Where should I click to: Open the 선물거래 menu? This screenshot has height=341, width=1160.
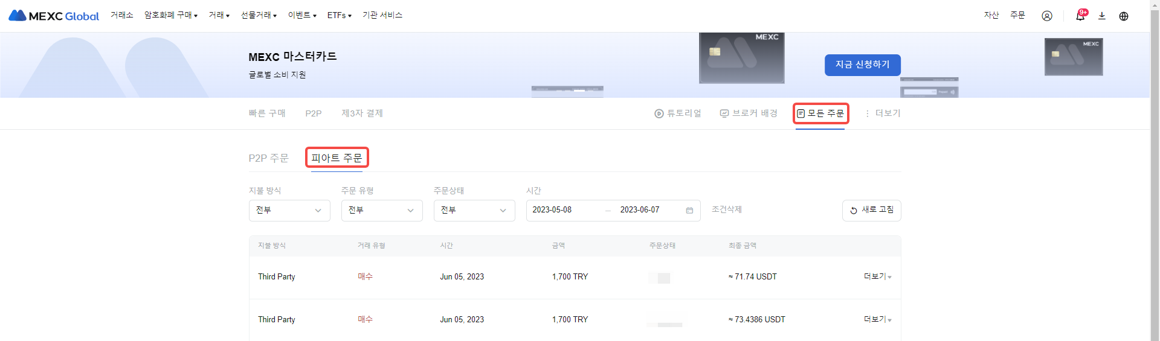click(259, 15)
